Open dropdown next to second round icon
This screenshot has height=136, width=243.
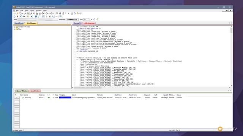[x=54, y=14]
